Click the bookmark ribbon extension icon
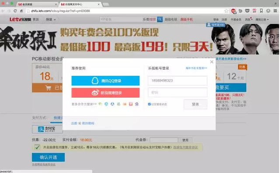Image resolution: width=280 pixels, height=173 pixels. [261, 10]
